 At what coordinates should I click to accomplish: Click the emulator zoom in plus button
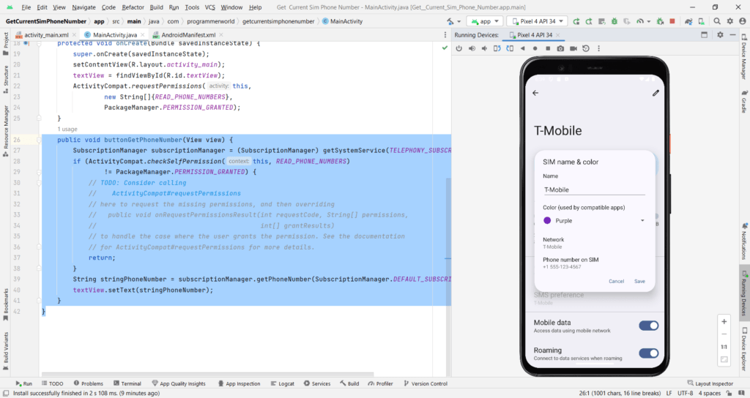point(724,322)
